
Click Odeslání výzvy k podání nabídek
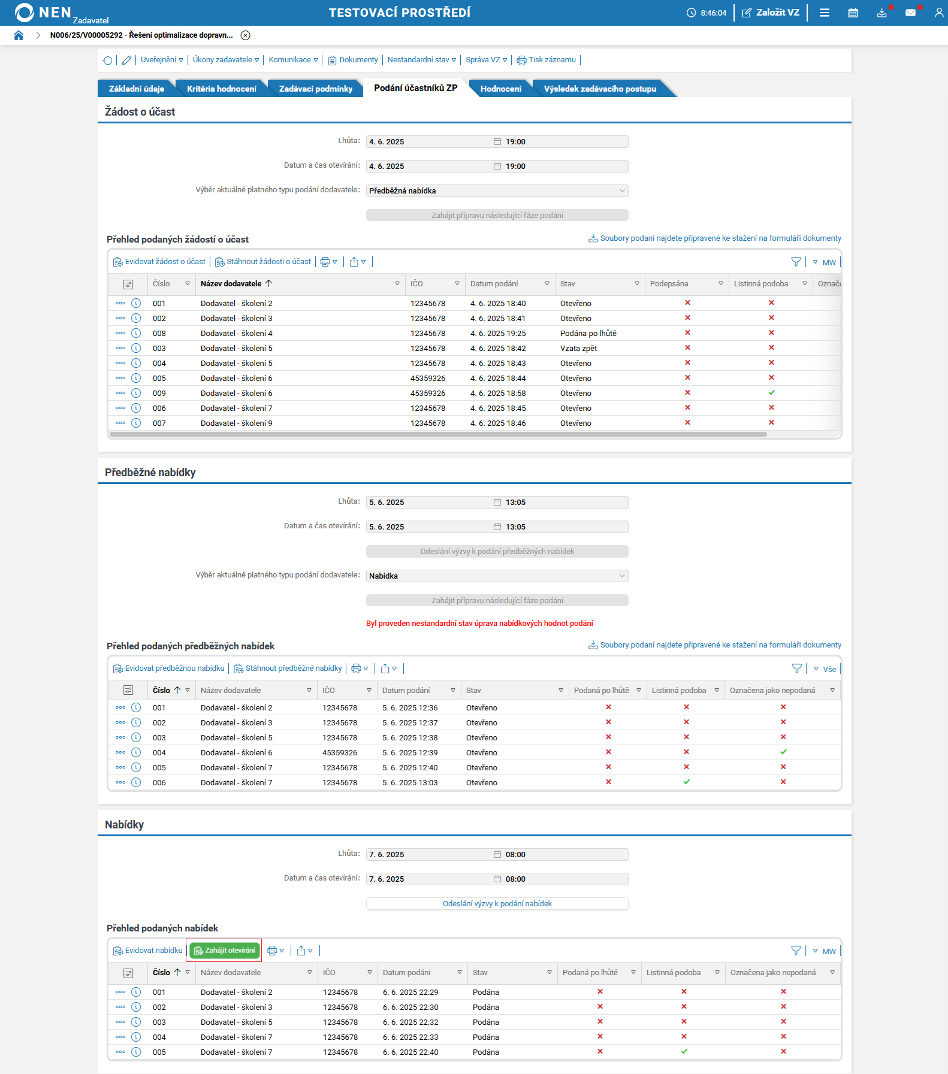click(x=497, y=903)
